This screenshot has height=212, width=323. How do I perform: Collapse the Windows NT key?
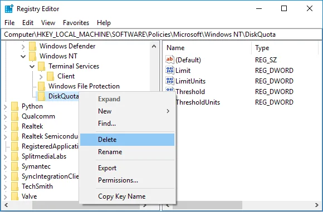pyautogui.click(x=23, y=56)
